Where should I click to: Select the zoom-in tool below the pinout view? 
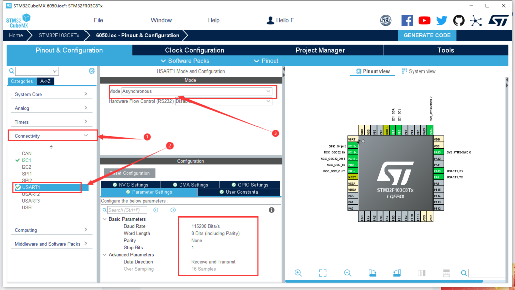(x=298, y=273)
